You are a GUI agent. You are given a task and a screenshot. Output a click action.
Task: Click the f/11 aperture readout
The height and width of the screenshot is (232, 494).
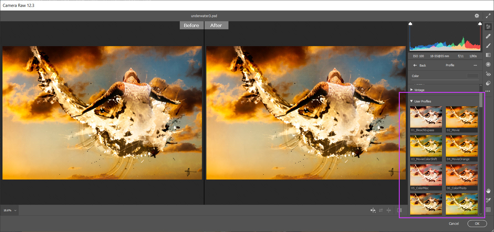[x=461, y=56]
